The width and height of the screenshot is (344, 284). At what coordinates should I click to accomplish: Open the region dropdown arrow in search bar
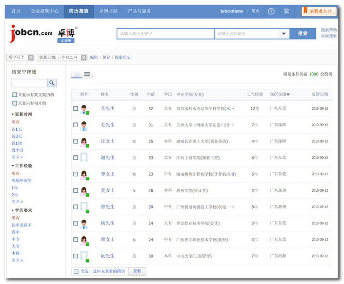click(x=284, y=34)
